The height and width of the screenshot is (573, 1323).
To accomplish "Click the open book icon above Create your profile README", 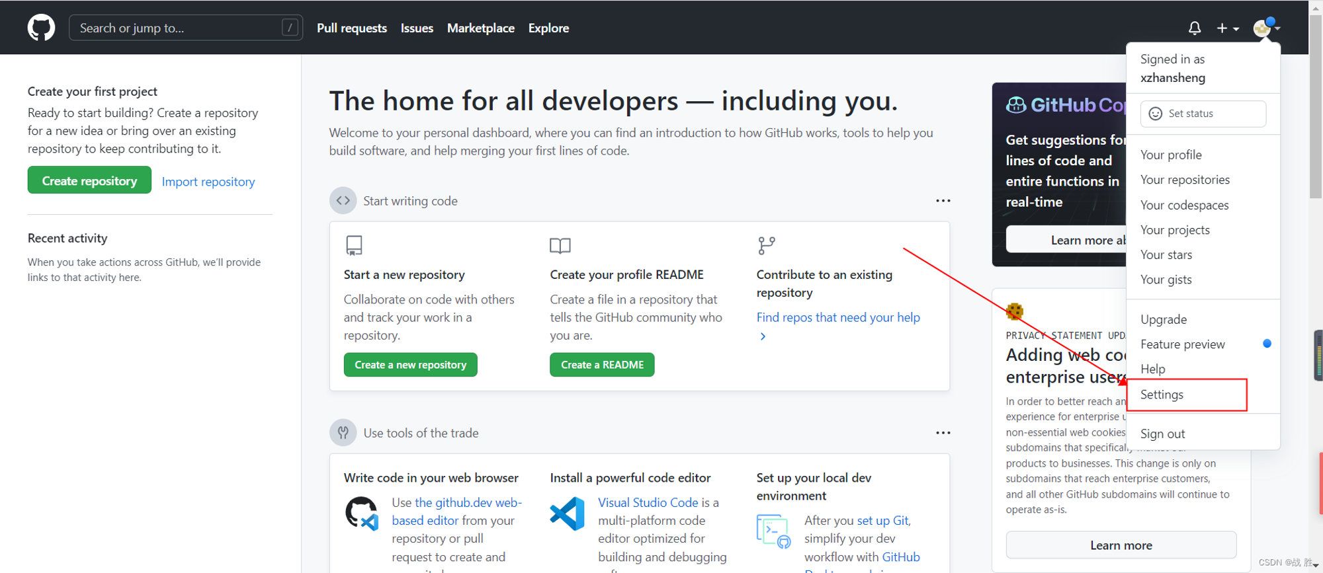I will click(560, 245).
